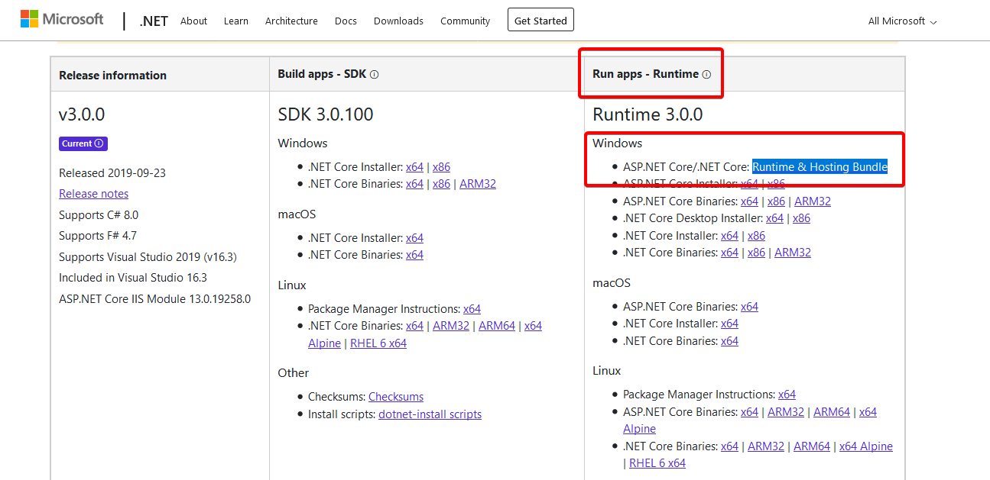The width and height of the screenshot is (990, 480).
Task: Expand the All Microsoft dropdown
Action: click(902, 21)
